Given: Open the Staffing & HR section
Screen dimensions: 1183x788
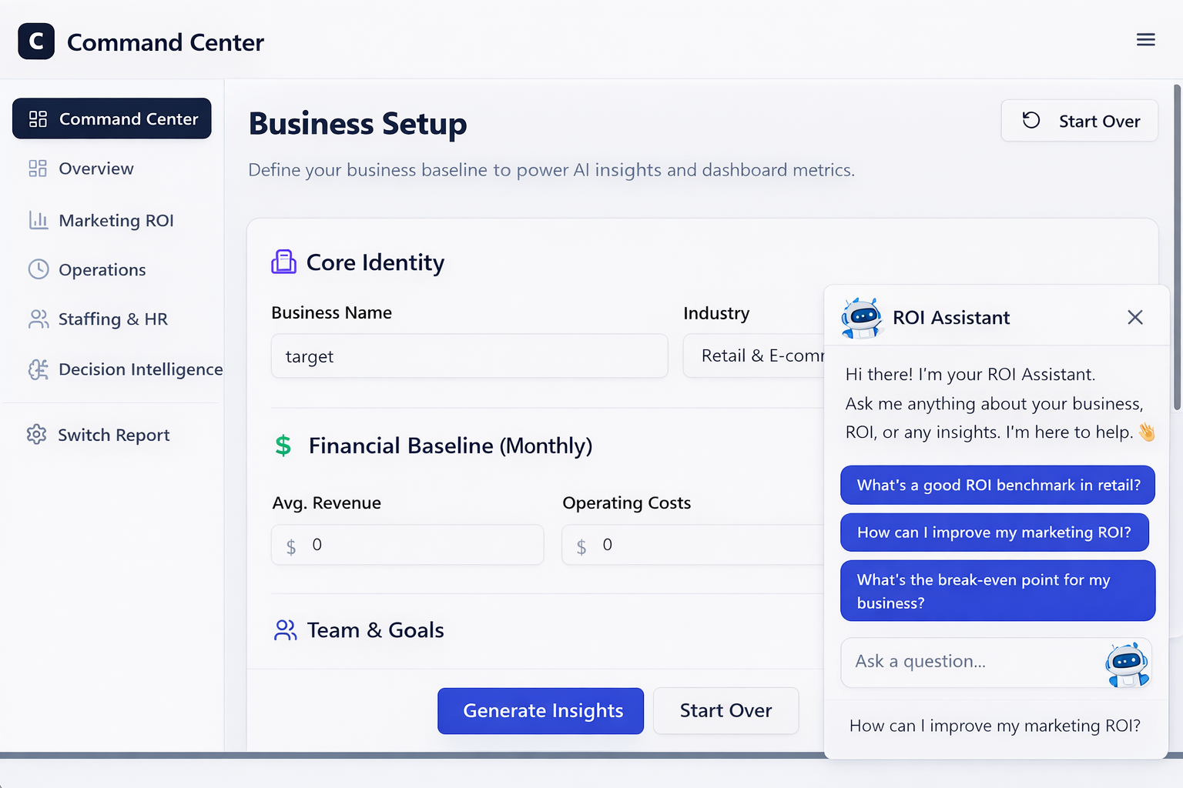Looking at the screenshot, I should click(x=112, y=319).
